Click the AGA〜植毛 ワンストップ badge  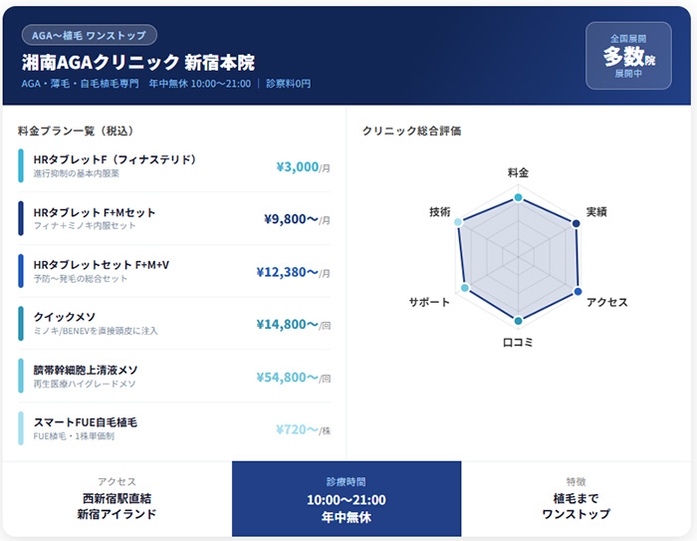(89, 36)
